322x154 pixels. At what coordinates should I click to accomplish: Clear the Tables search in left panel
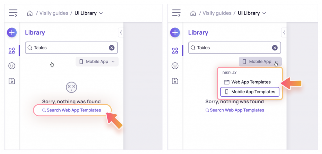click(112, 48)
